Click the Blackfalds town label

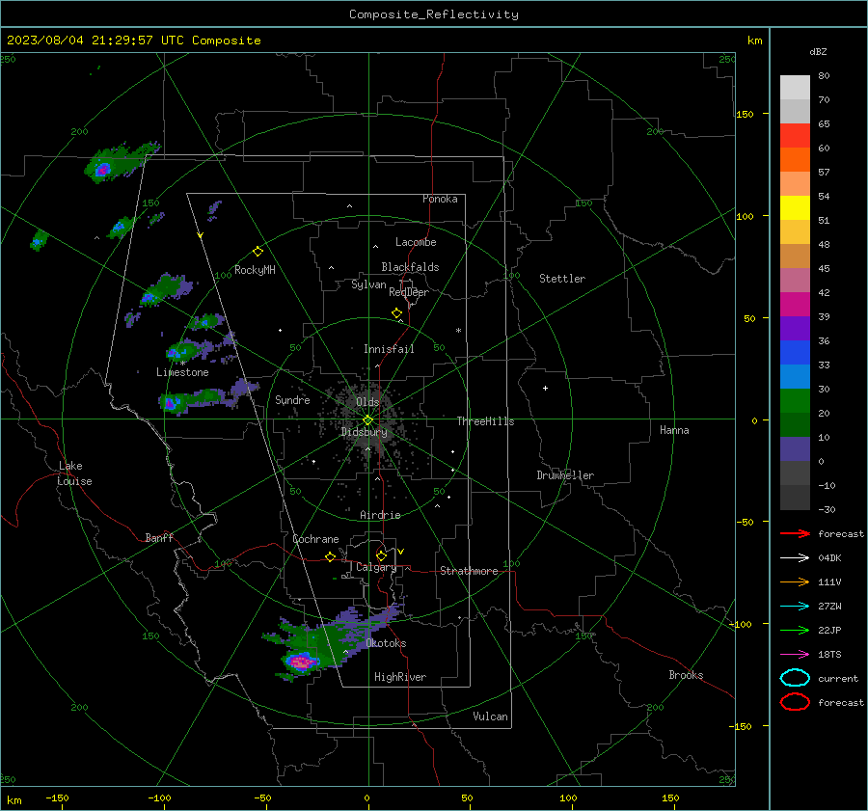[x=410, y=267]
